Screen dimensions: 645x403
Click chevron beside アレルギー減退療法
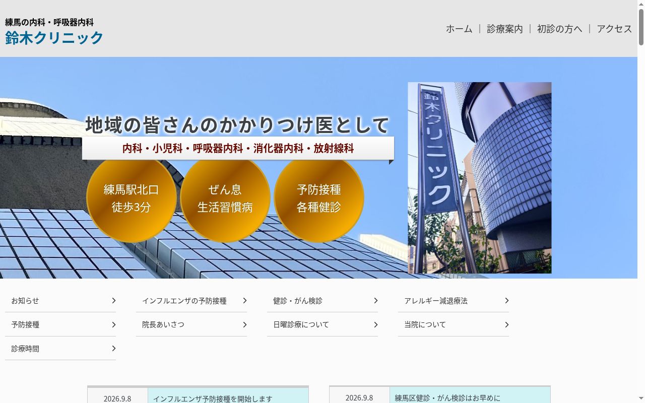(x=507, y=301)
